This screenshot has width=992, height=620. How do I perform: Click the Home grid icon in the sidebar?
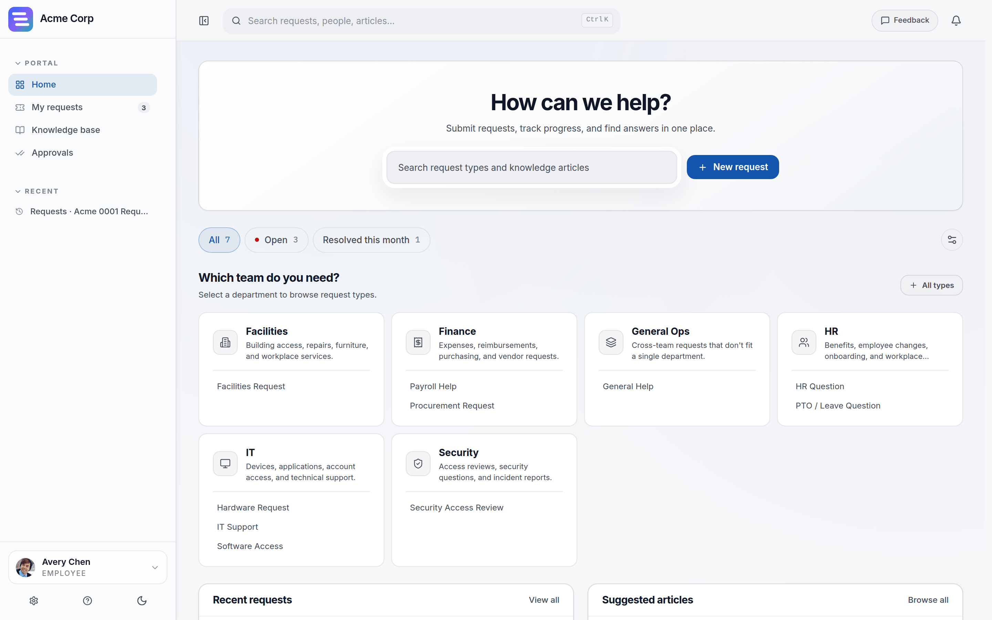20,84
